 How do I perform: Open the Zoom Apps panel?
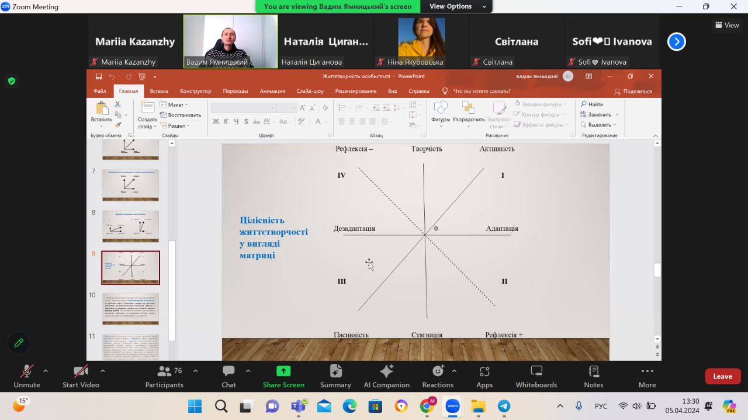point(484,376)
